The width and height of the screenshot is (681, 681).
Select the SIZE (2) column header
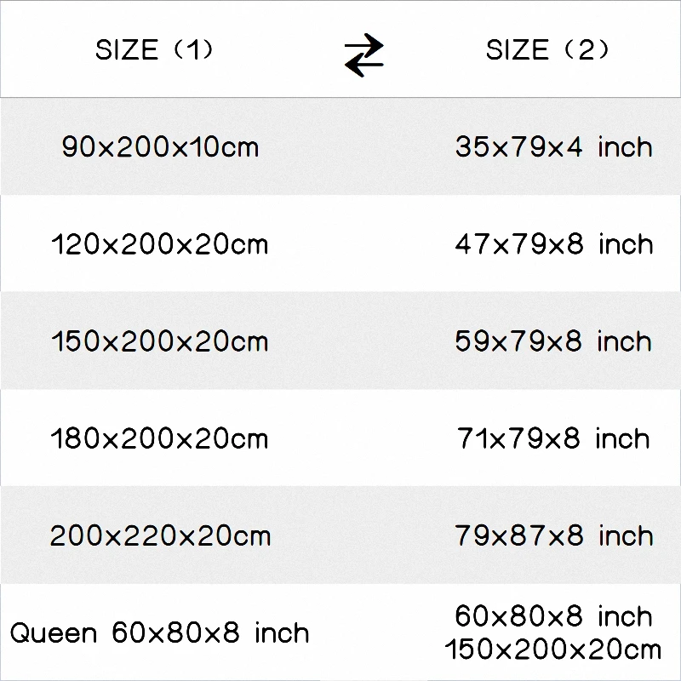(x=547, y=50)
